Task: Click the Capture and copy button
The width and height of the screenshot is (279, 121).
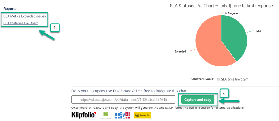Action: pos(198,100)
